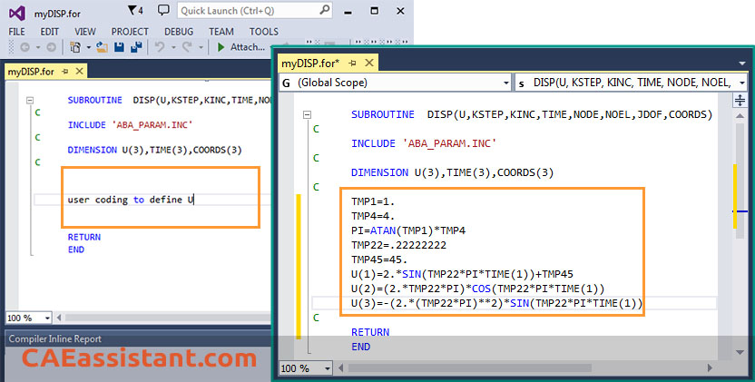The width and height of the screenshot is (755, 382).
Task: Open the Compiler Inline Report panel
Action: (x=54, y=338)
